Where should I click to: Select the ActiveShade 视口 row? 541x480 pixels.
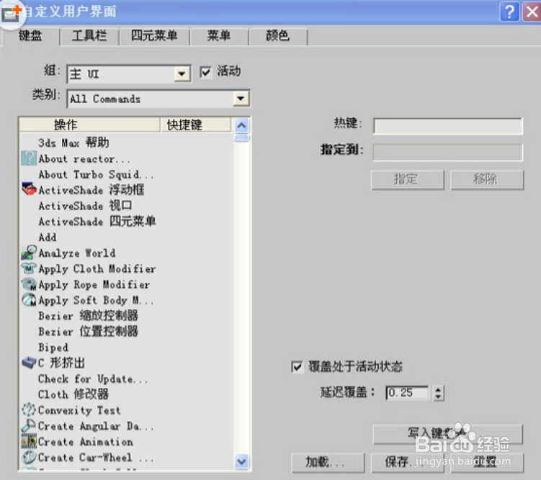point(126,206)
